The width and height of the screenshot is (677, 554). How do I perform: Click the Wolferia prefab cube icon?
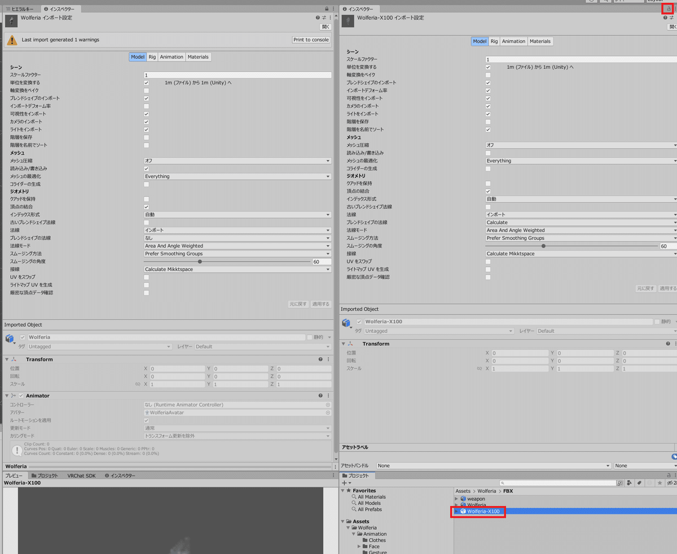[10, 338]
